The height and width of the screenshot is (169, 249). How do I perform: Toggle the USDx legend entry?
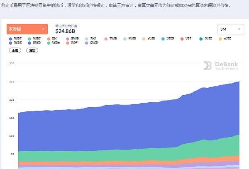click(x=54, y=43)
